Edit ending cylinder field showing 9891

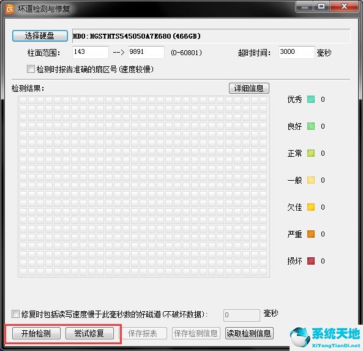(146, 52)
